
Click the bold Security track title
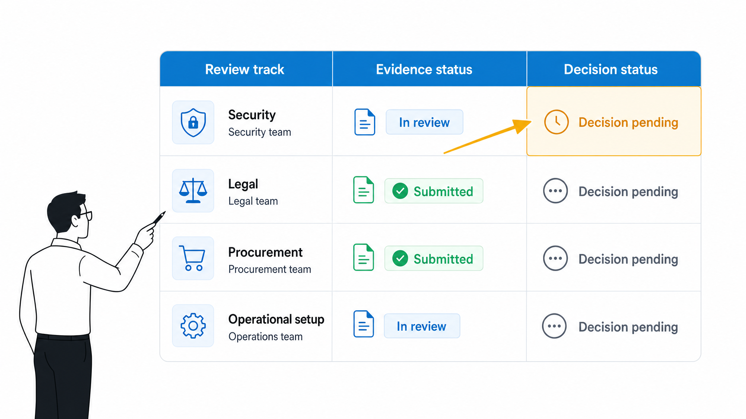(252, 115)
